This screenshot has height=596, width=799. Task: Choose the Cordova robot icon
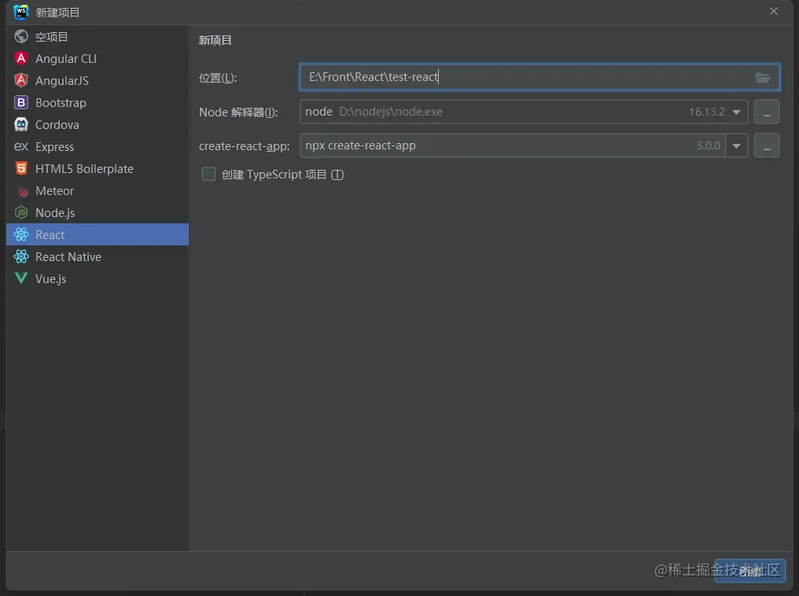click(x=21, y=124)
